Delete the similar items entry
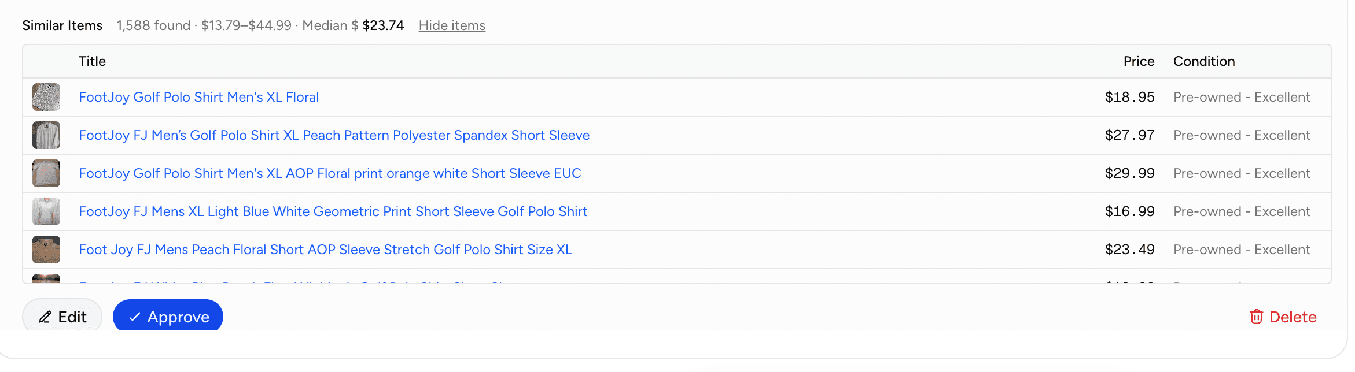The width and height of the screenshot is (1355, 372). click(1282, 317)
